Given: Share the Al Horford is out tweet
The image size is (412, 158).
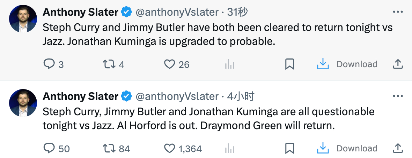Looking at the screenshot, I should click(398, 149).
